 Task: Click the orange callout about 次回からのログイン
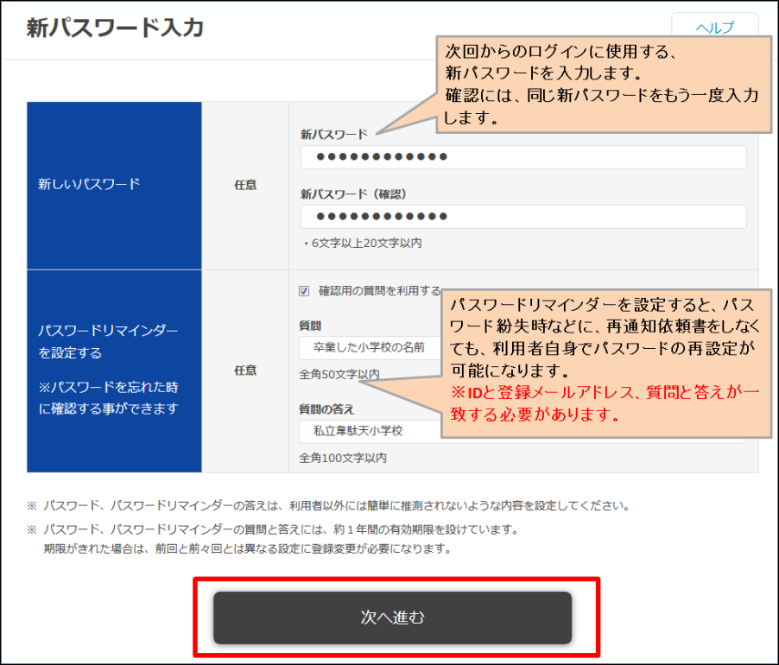tap(600, 84)
